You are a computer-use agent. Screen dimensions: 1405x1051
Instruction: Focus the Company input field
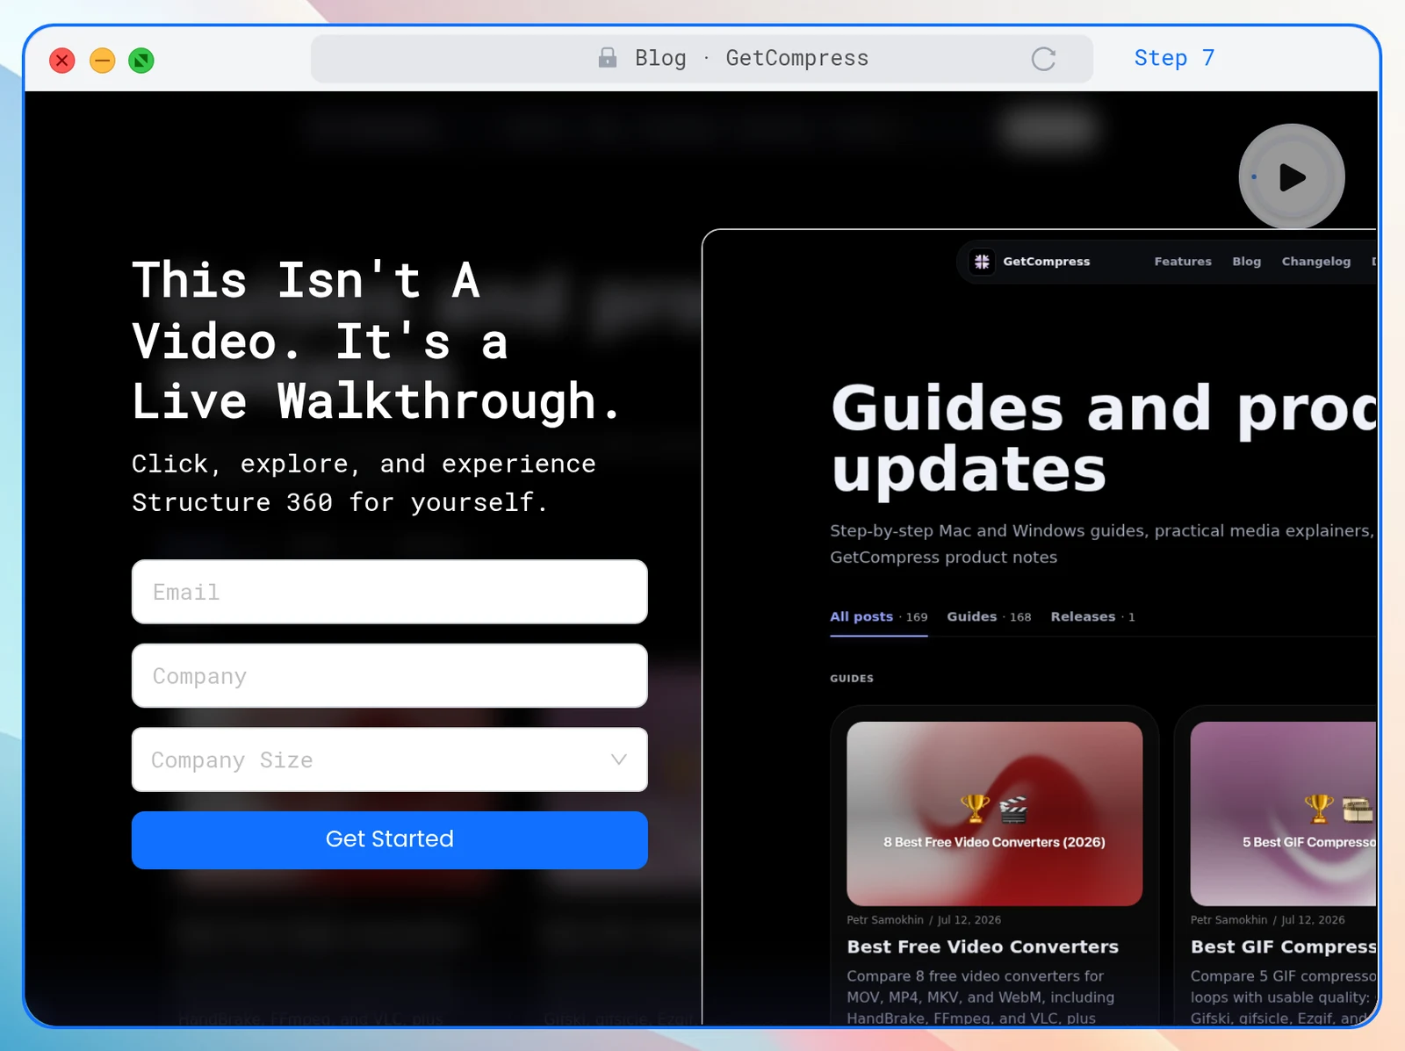(390, 676)
